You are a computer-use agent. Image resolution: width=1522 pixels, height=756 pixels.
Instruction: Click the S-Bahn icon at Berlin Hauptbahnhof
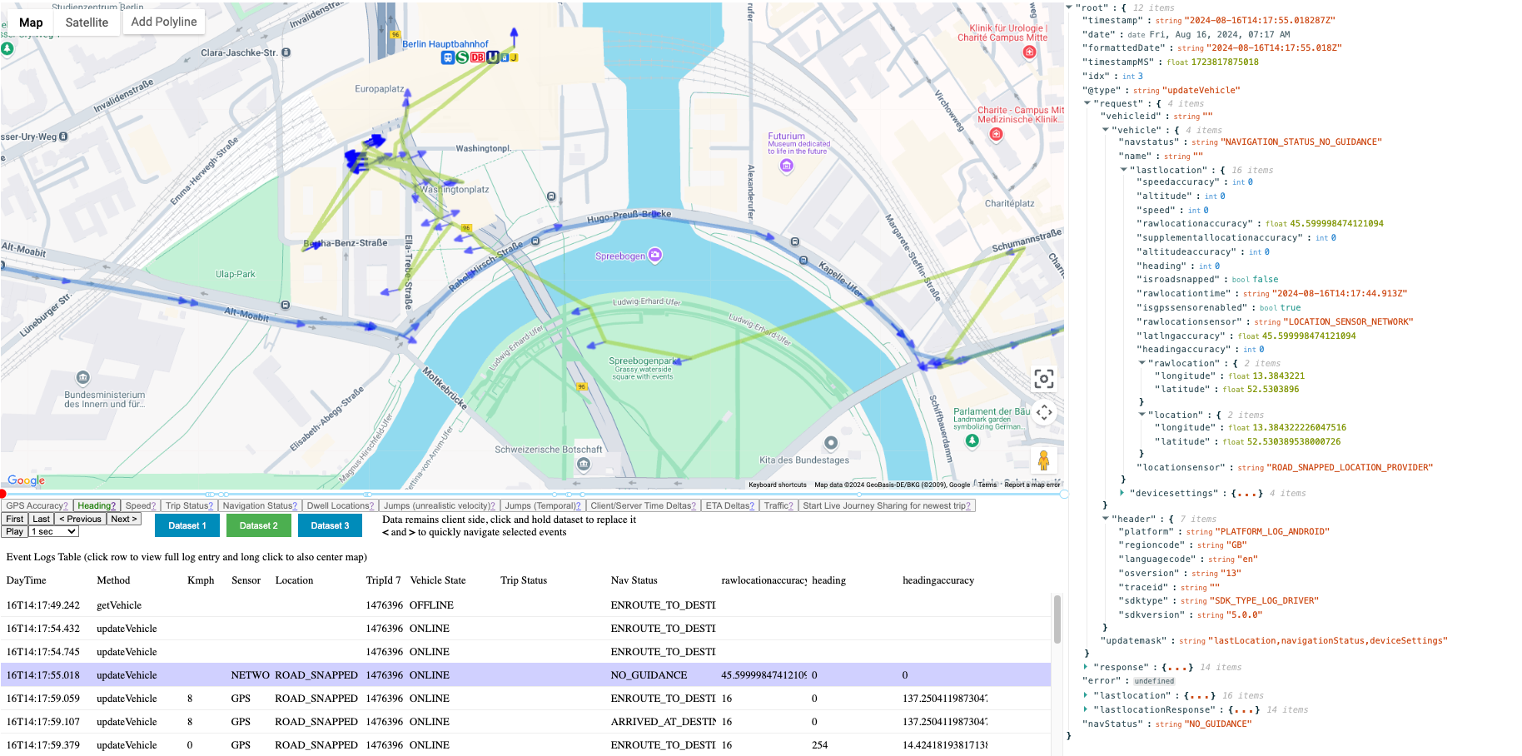tap(462, 57)
